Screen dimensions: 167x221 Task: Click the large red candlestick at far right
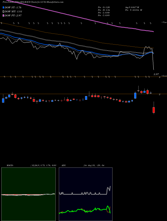coord(154,110)
